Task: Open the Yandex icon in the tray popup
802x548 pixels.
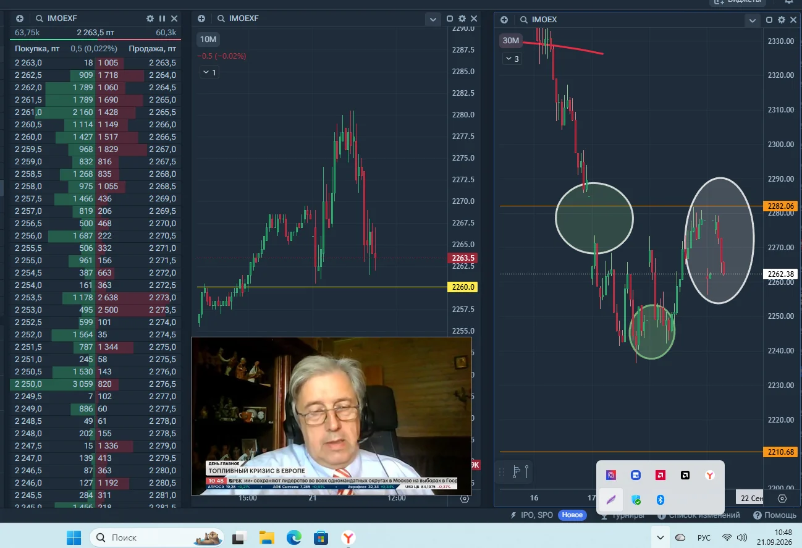Action: point(711,475)
